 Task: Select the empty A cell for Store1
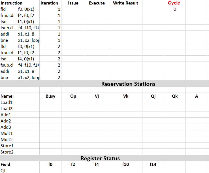pos(196,146)
